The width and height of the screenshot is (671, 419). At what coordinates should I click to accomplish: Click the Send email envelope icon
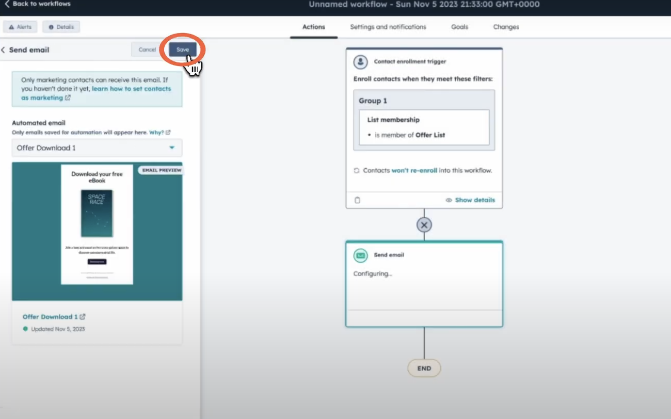360,255
